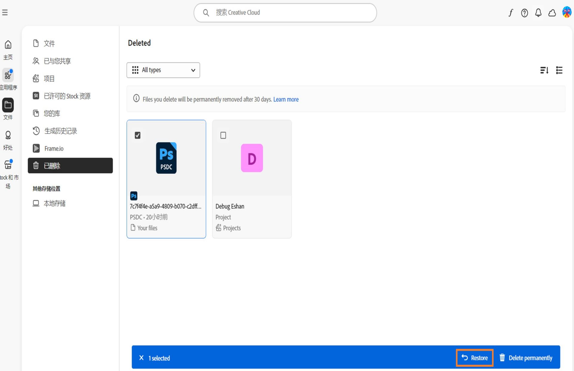Open the help question mark icon
Image resolution: width=574 pixels, height=371 pixels.
tap(524, 13)
